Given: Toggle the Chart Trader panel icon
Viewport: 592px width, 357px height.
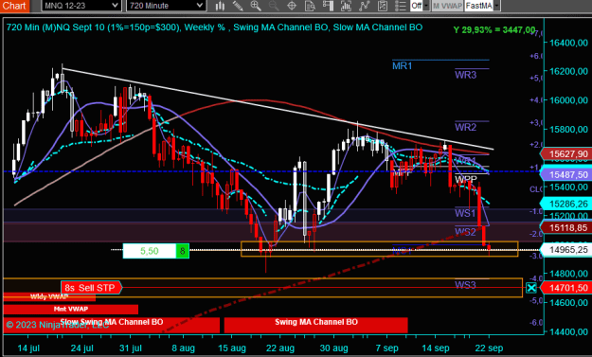Looking at the screenshot, I should 328,6.
